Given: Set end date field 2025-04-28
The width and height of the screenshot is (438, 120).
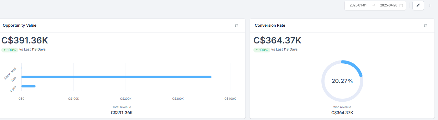Looking at the screenshot, I should (389, 5).
